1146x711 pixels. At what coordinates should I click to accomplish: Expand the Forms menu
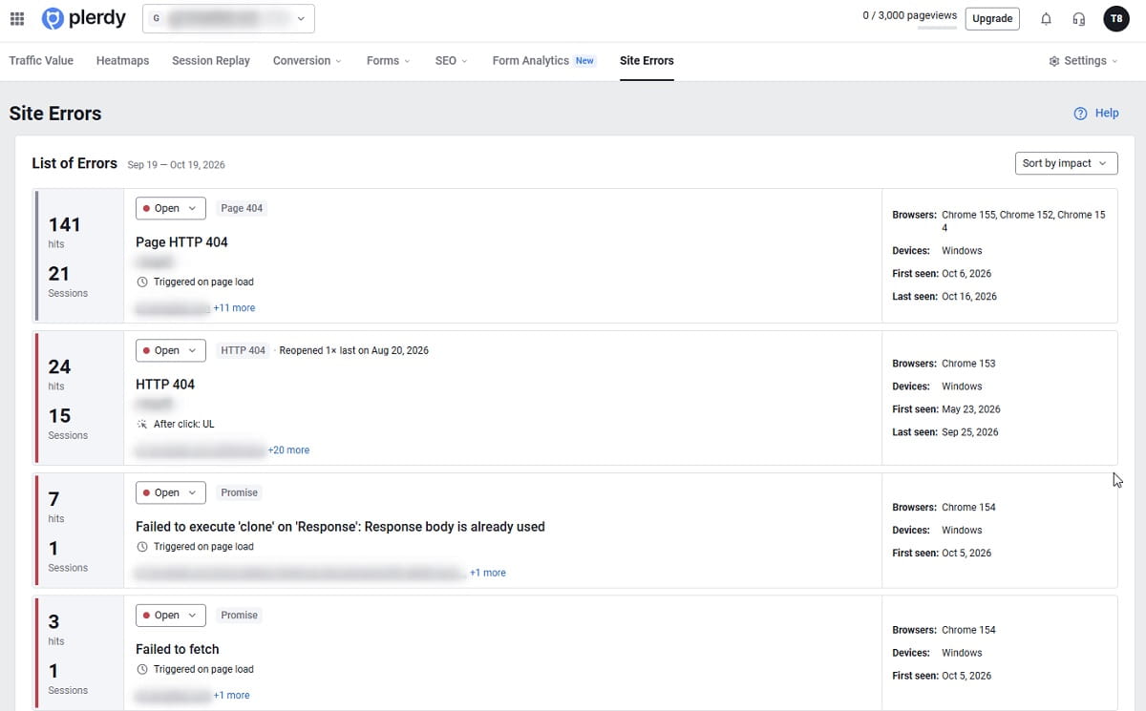click(x=389, y=60)
